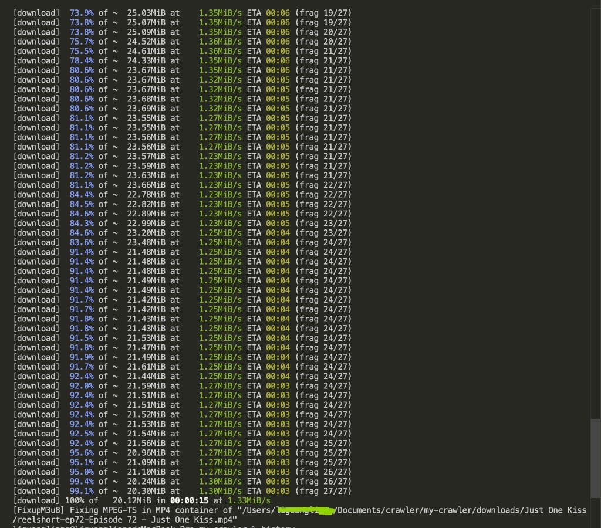Click the '24.61MiB' size value

point(146,52)
